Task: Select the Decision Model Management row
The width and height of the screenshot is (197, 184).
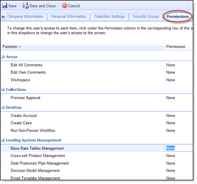Action: pos(97,170)
